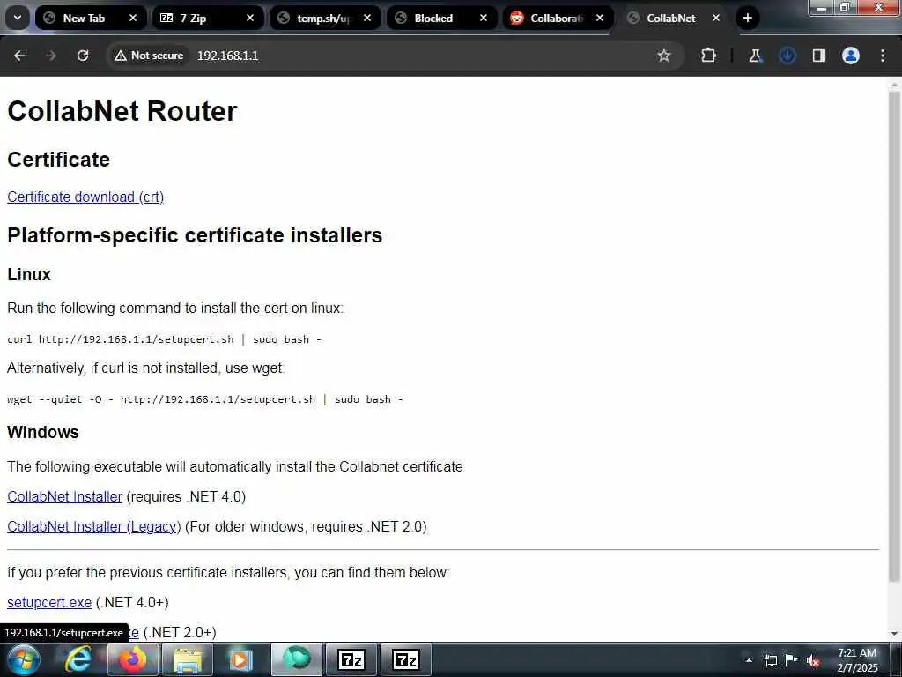Viewport: 902px width, 677px height.
Task: Close the New Tab tab
Action: [133, 18]
